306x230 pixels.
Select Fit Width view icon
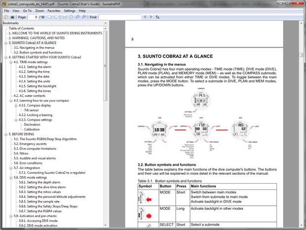[x=64, y=17]
